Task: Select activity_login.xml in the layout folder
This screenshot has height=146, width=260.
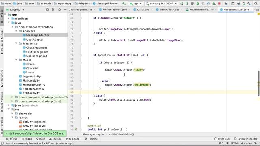Action: click(x=32, y=122)
